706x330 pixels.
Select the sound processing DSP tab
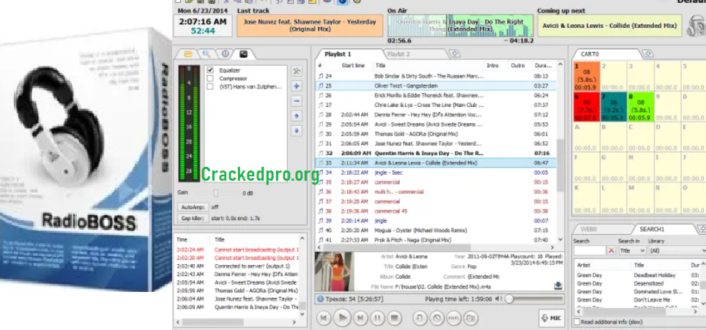[x=244, y=54]
